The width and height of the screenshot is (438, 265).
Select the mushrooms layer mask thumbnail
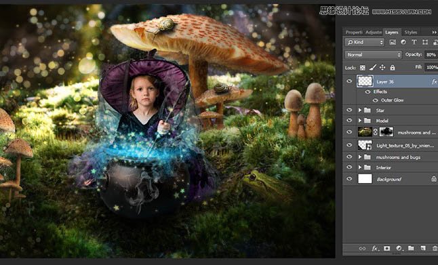coord(386,132)
